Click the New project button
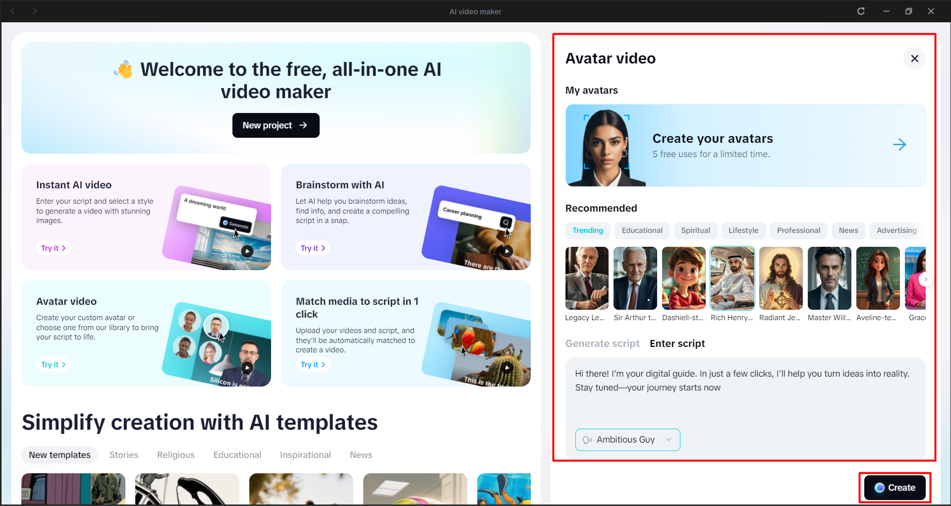 (276, 125)
